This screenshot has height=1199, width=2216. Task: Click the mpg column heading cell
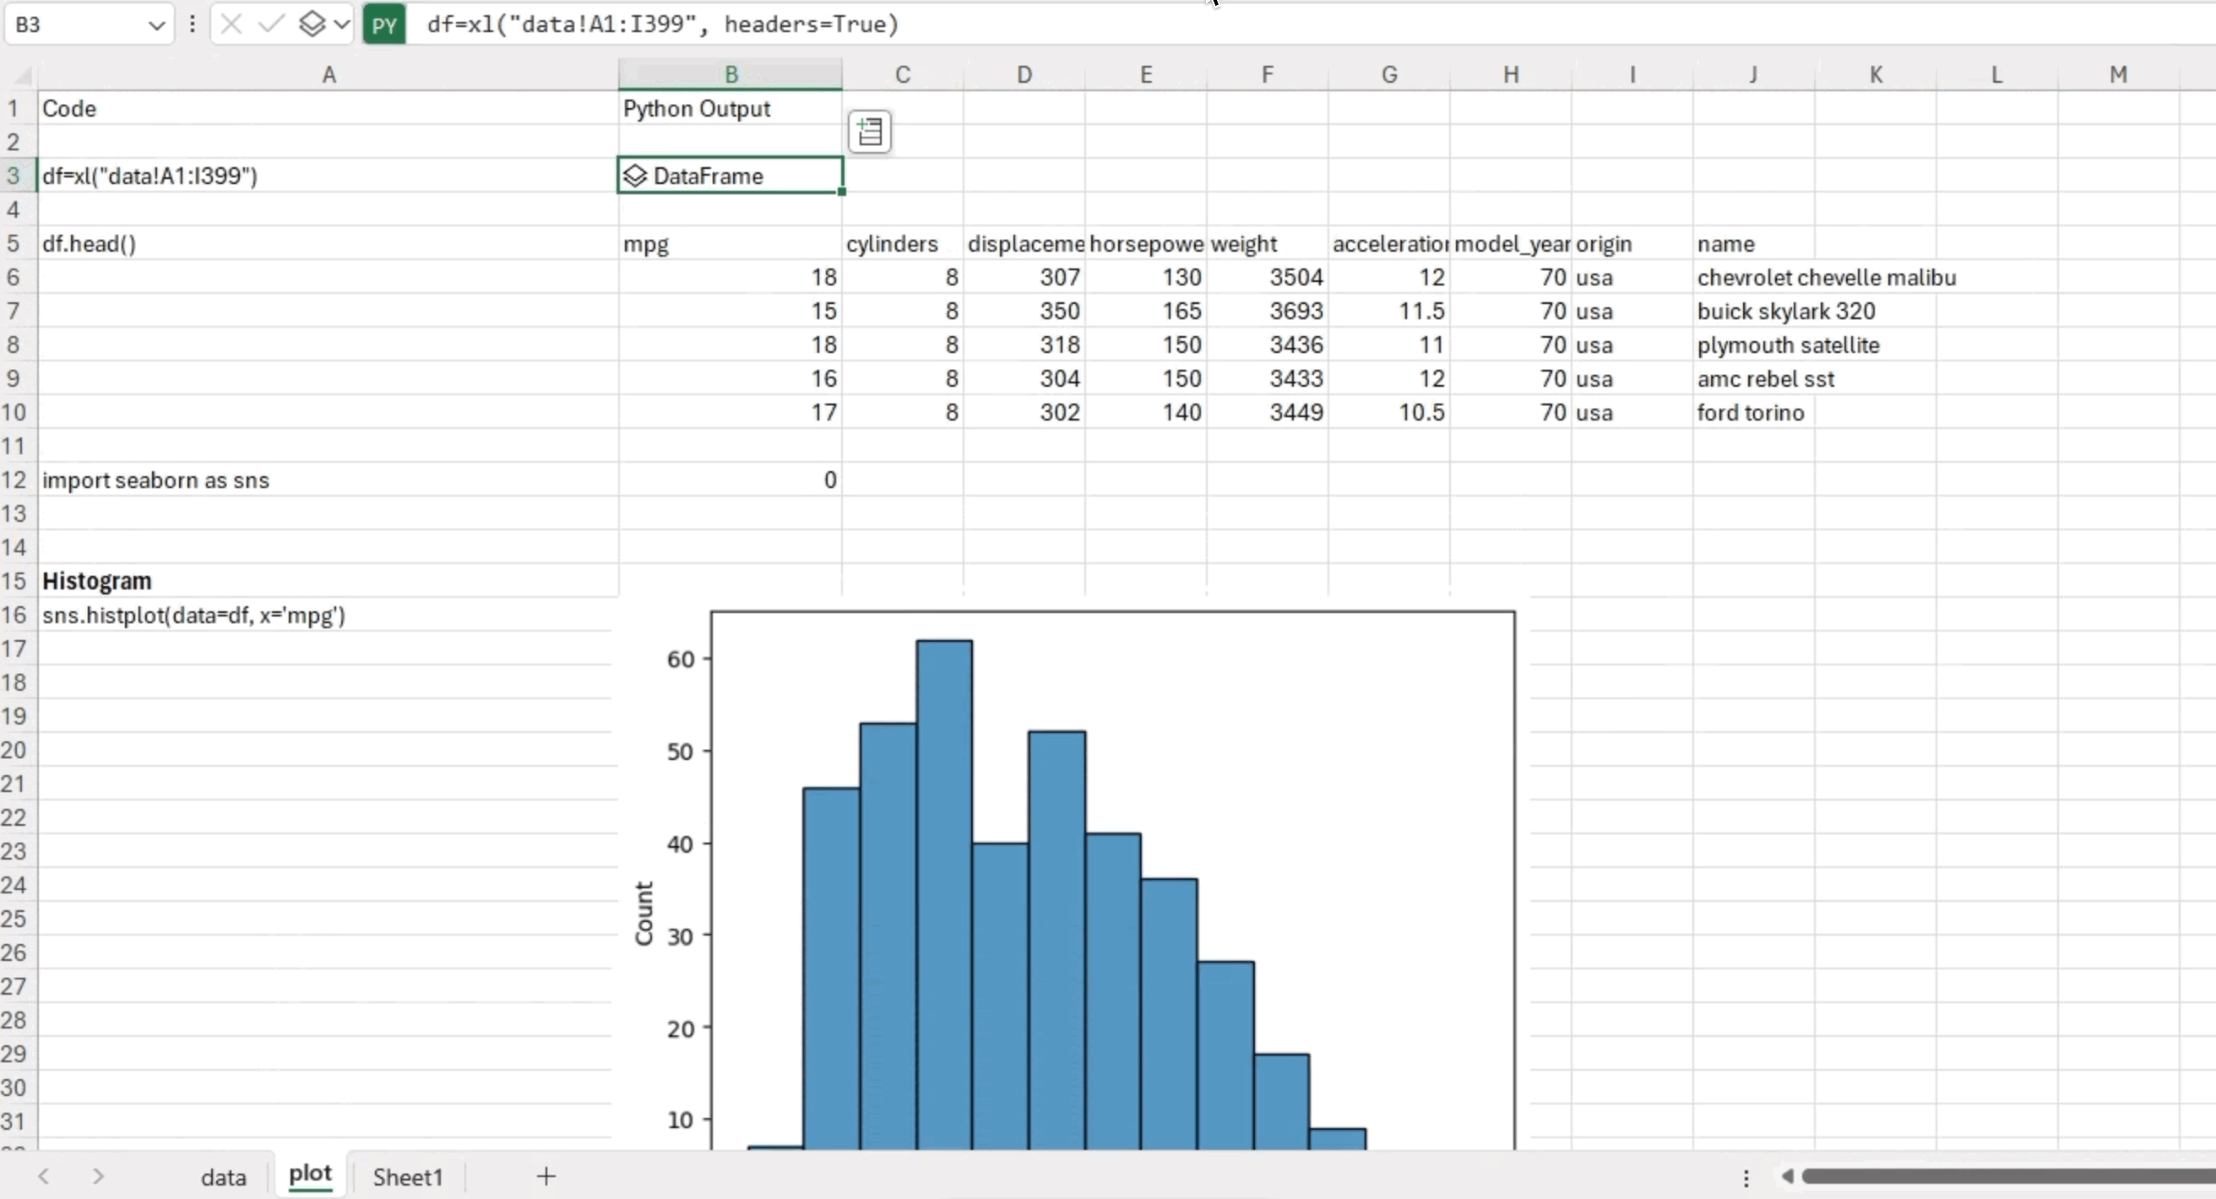pos(731,243)
